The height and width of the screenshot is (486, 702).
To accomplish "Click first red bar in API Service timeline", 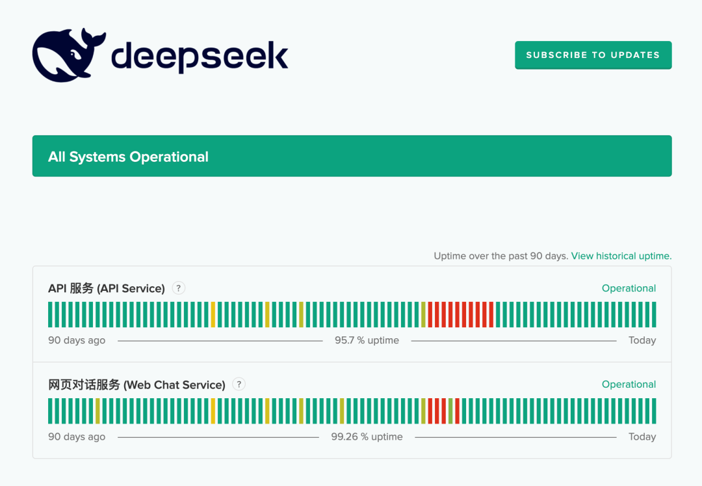I will [x=430, y=314].
